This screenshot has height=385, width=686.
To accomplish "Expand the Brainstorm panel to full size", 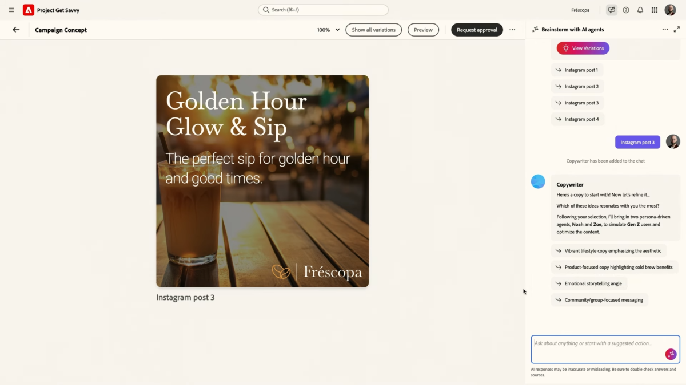I will pos(677,29).
